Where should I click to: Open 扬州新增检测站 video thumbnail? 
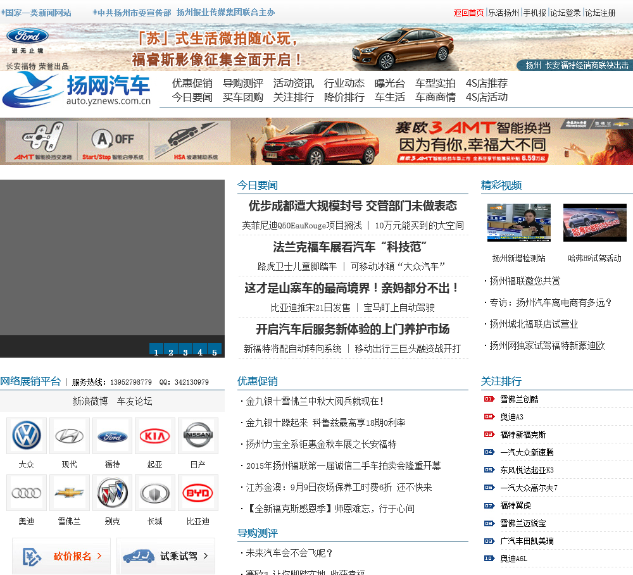point(519,223)
